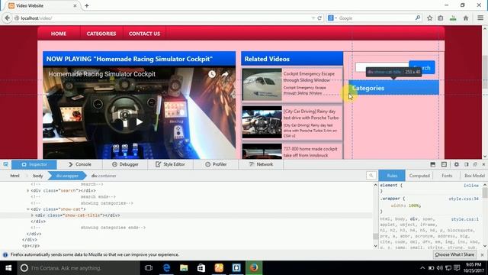Open devtools in a separate window
The image size is (488, 275).
point(475,164)
